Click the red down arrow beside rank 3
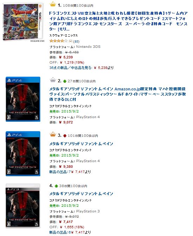Image resolution: width=193 pixels, height=236 pixels. point(65,136)
